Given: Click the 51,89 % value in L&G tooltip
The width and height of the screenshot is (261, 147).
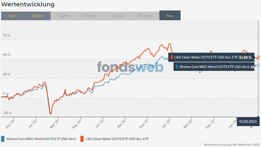Looking at the screenshot, I should [x=245, y=57].
